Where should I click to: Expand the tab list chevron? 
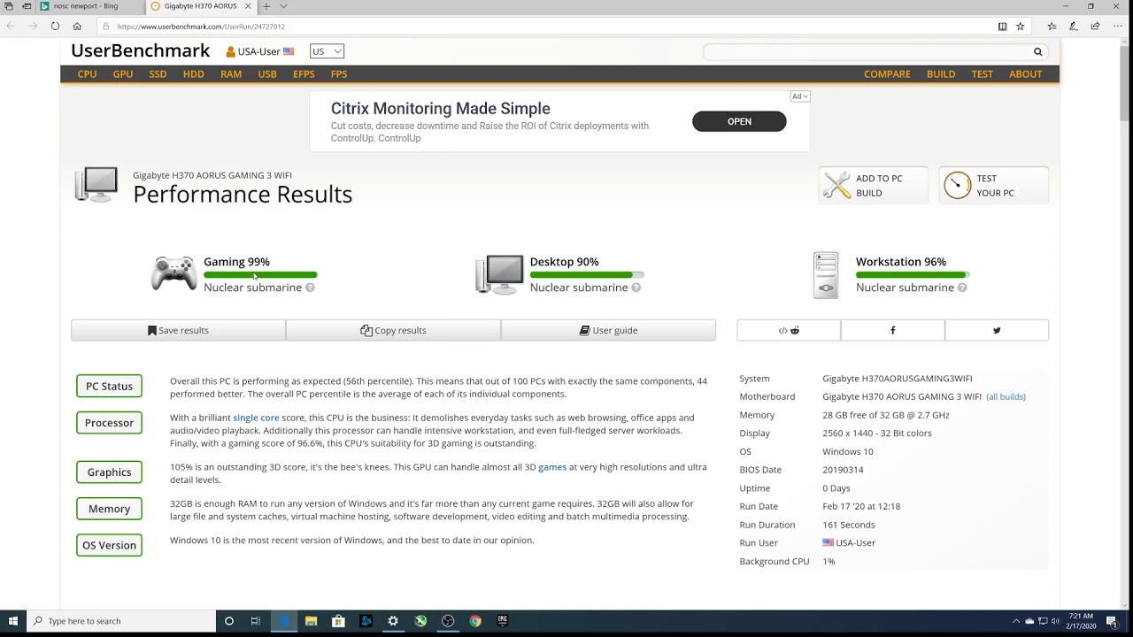click(283, 6)
